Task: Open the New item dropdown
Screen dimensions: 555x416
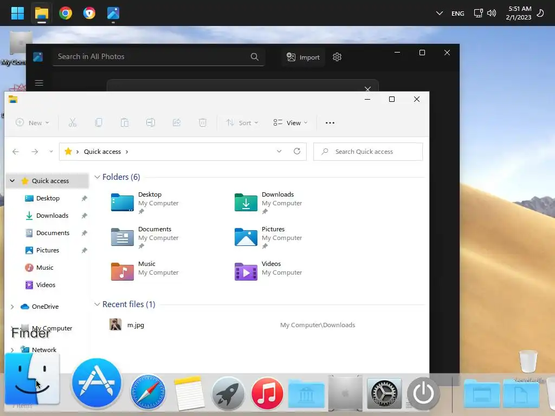Action: coord(33,123)
